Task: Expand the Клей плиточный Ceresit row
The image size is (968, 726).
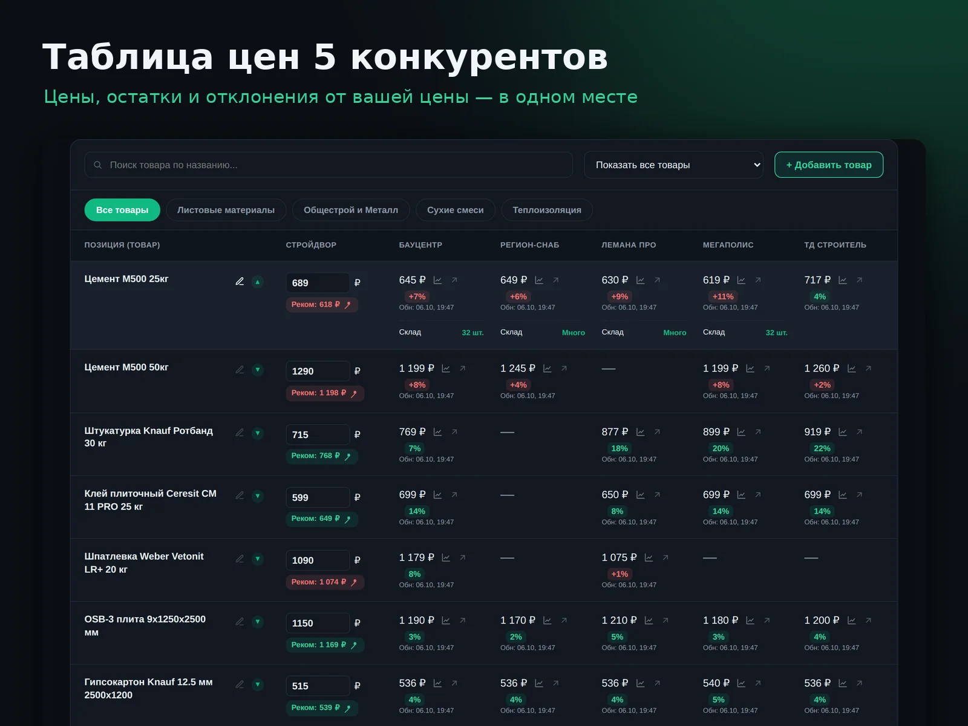Action: (258, 496)
